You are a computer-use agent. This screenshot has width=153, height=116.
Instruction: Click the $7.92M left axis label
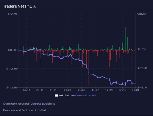[x=12, y=14]
